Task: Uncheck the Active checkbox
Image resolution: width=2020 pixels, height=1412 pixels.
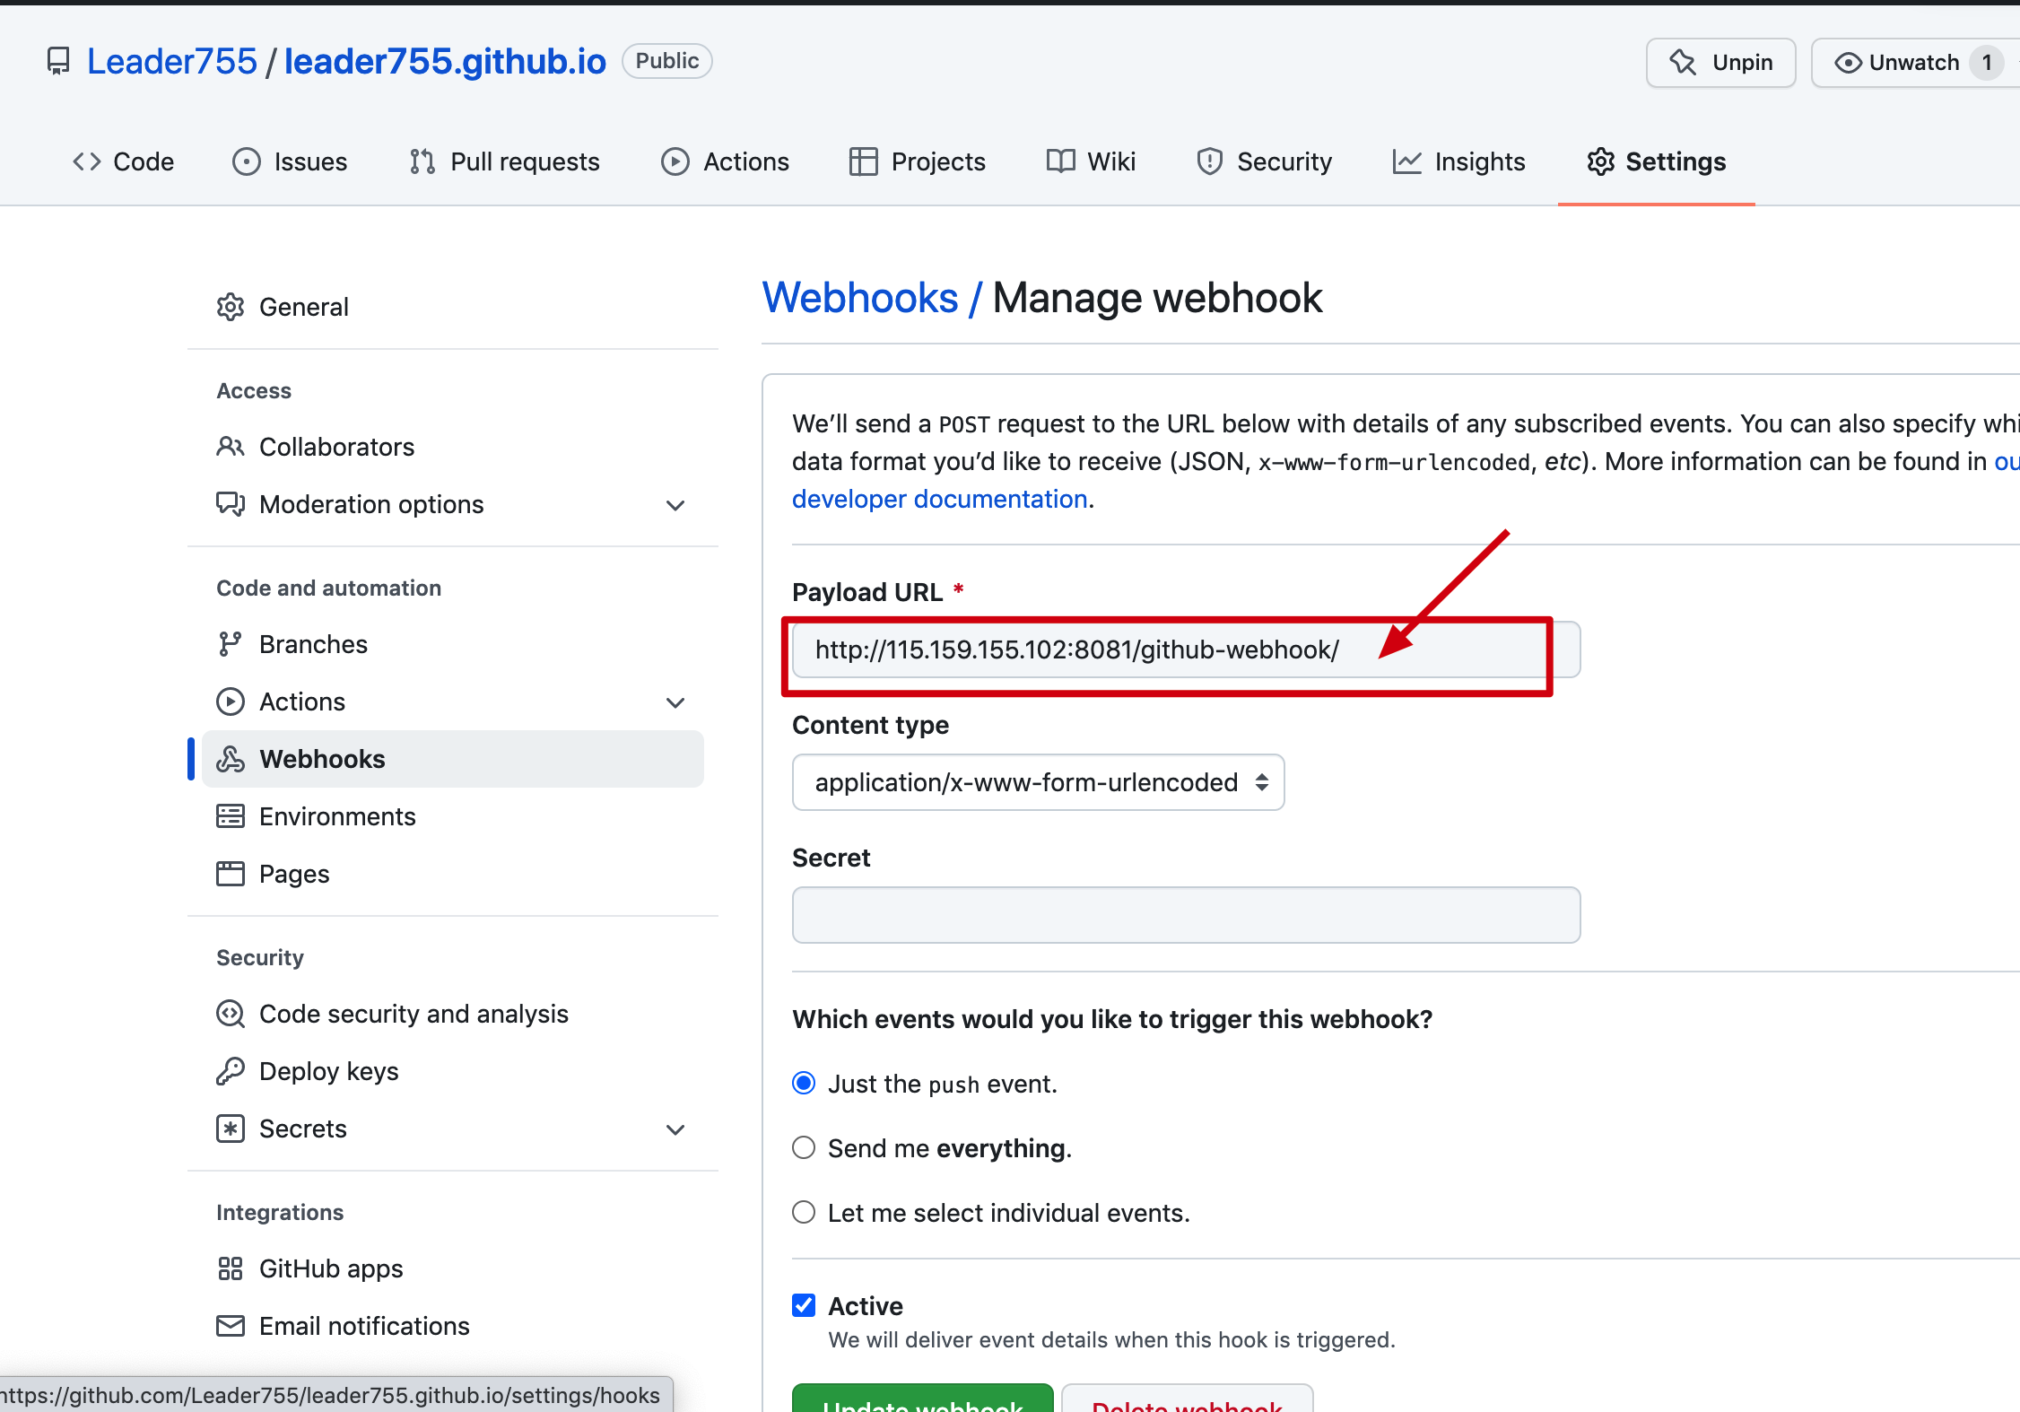Action: (x=804, y=1305)
